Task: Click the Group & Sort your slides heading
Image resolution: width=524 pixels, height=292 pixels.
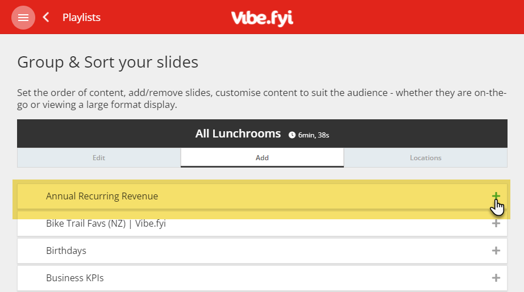Action: tap(107, 62)
